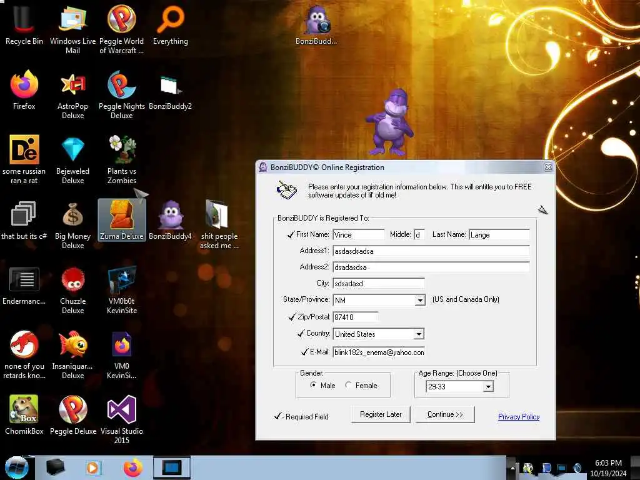Click the City input field
Viewport: 640px width, 480px height.
click(x=379, y=284)
